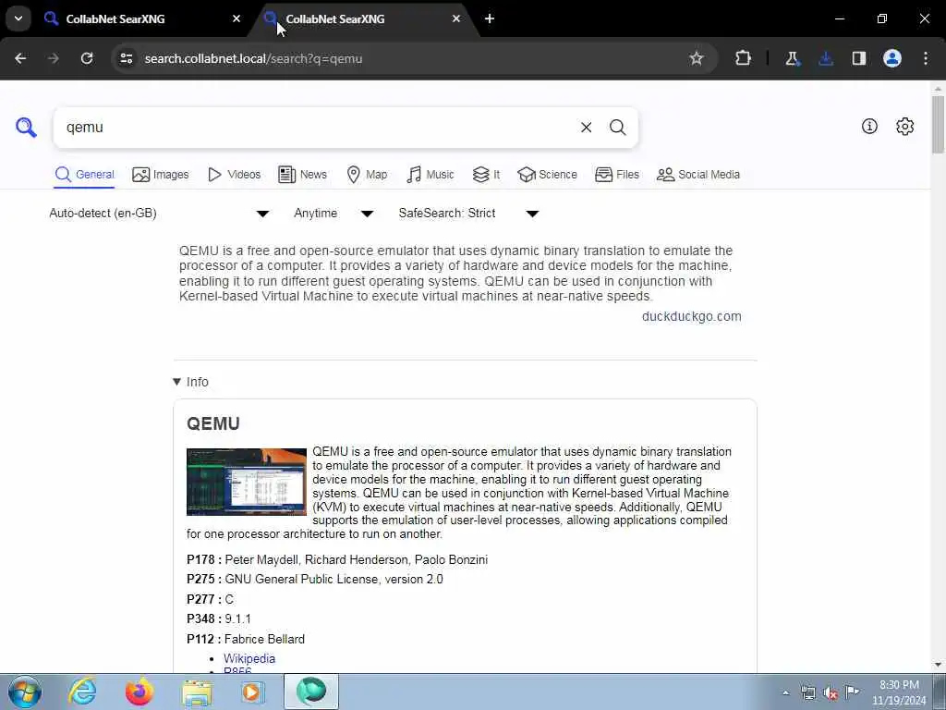Open Windows Explorer file manager

[x=197, y=692]
